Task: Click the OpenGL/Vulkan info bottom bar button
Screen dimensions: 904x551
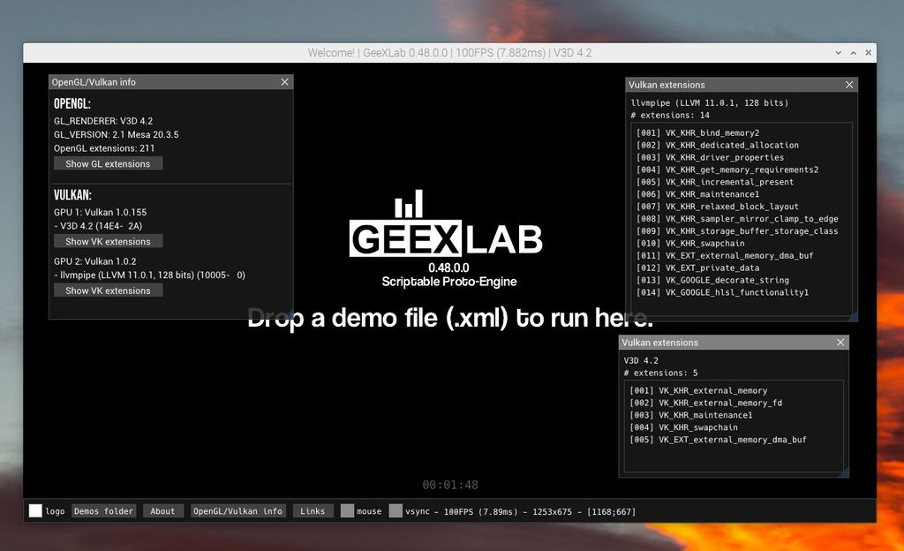Action: point(237,510)
